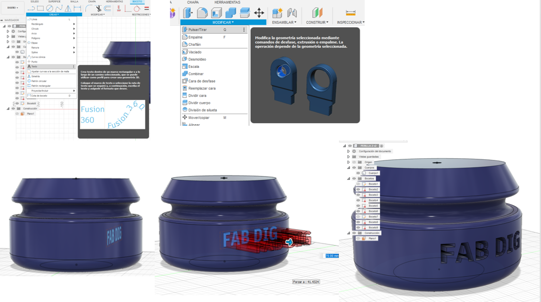Click the Offset Plane icon above CONSTRUIR
Image resolution: width=541 pixels, height=302 pixels.
pos(317,13)
